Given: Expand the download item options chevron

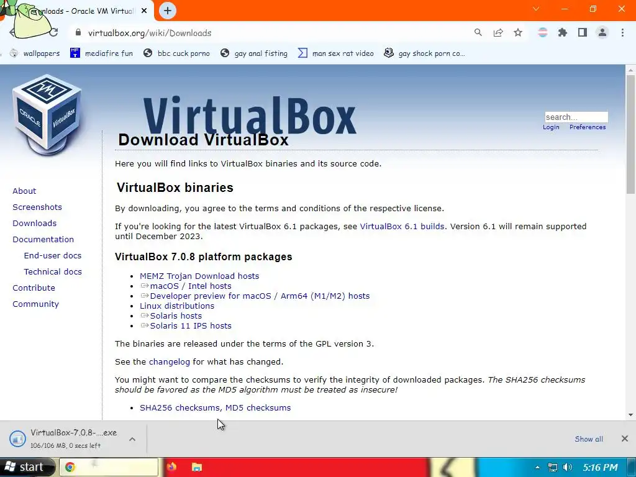Looking at the screenshot, I should tap(132, 439).
